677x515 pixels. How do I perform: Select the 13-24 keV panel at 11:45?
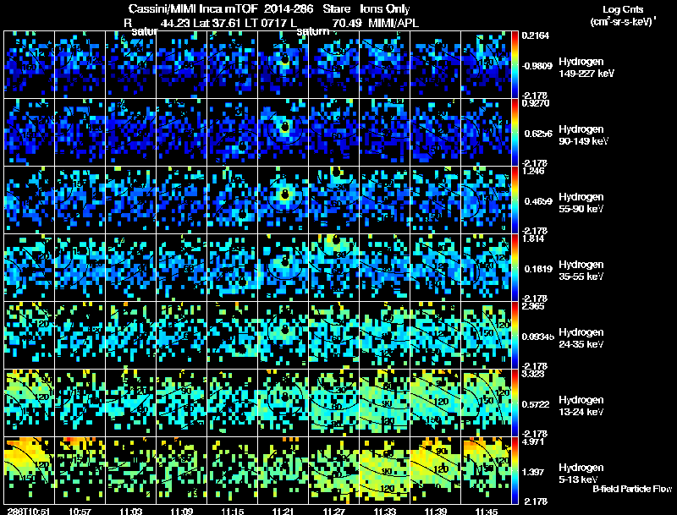coord(486,403)
